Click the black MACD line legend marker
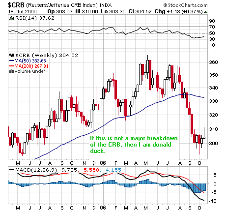 [x=11, y=170]
